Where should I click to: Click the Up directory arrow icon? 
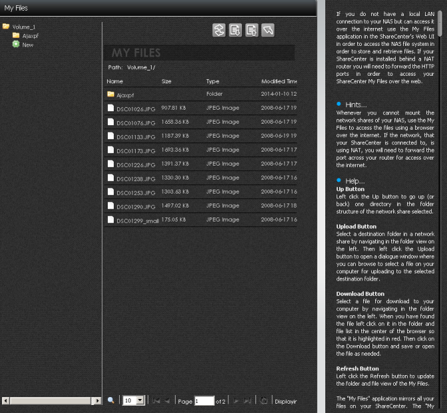268,30
